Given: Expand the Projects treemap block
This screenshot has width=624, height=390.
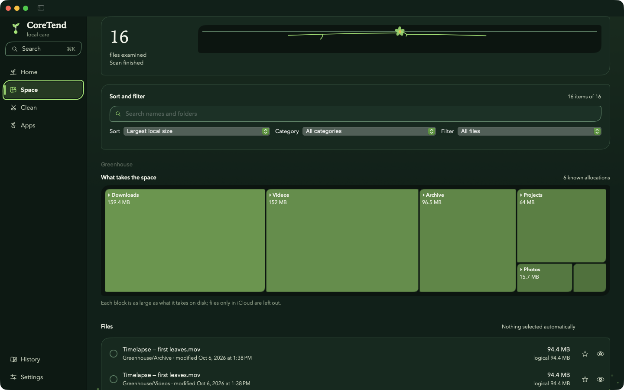Looking at the screenshot, I should [x=562, y=226].
